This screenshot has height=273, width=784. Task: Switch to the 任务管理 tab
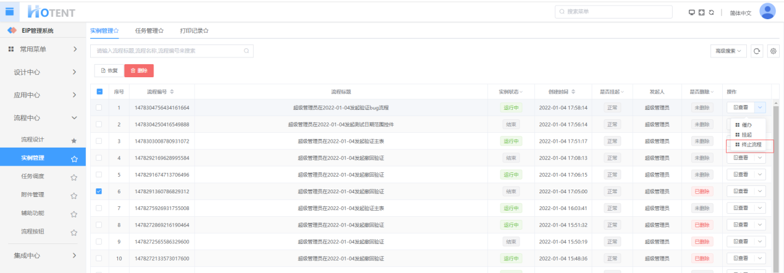[149, 30]
